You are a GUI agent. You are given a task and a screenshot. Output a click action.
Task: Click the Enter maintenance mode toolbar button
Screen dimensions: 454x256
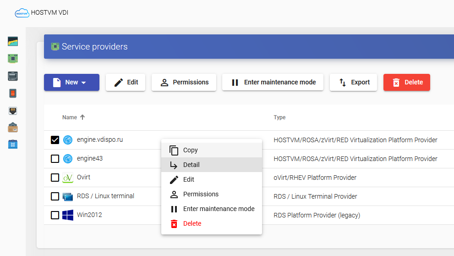[273, 82]
